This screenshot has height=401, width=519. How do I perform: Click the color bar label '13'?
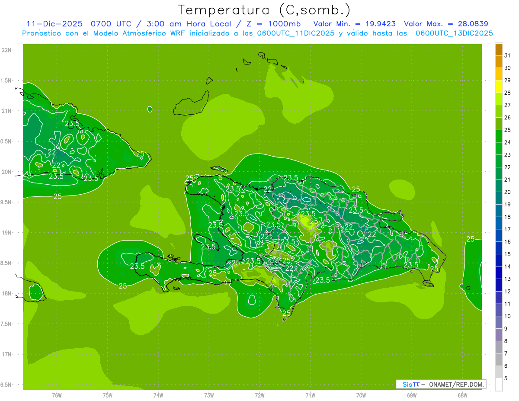[x=508, y=279]
